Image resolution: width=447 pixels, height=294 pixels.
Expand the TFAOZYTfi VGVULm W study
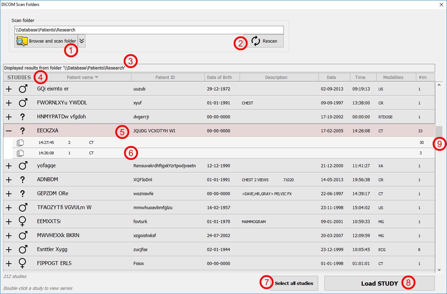pos(9,208)
